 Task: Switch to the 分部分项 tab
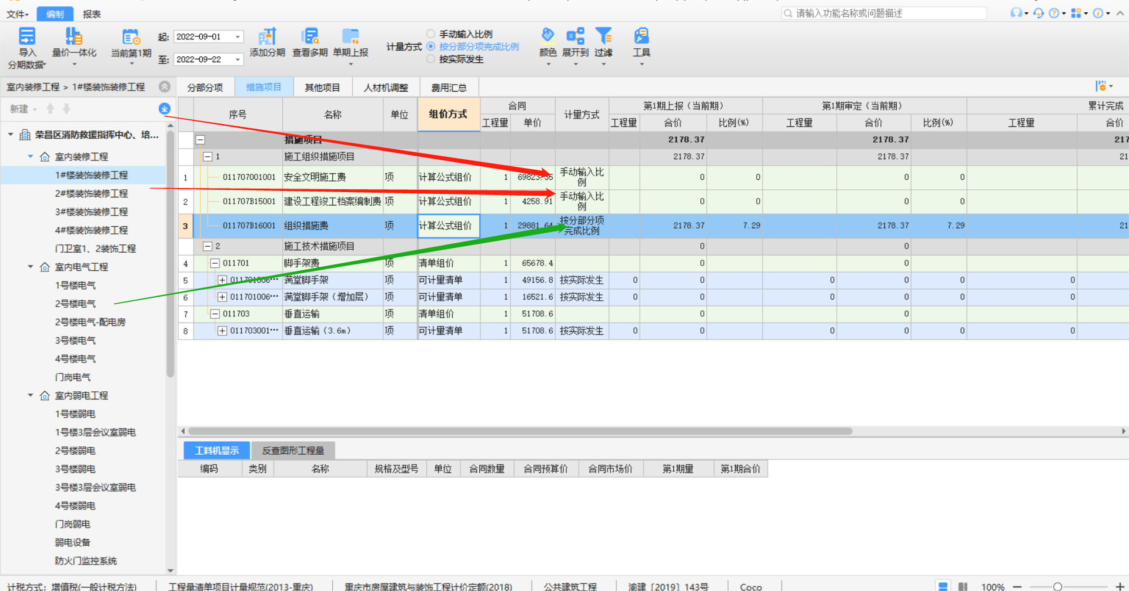click(205, 87)
